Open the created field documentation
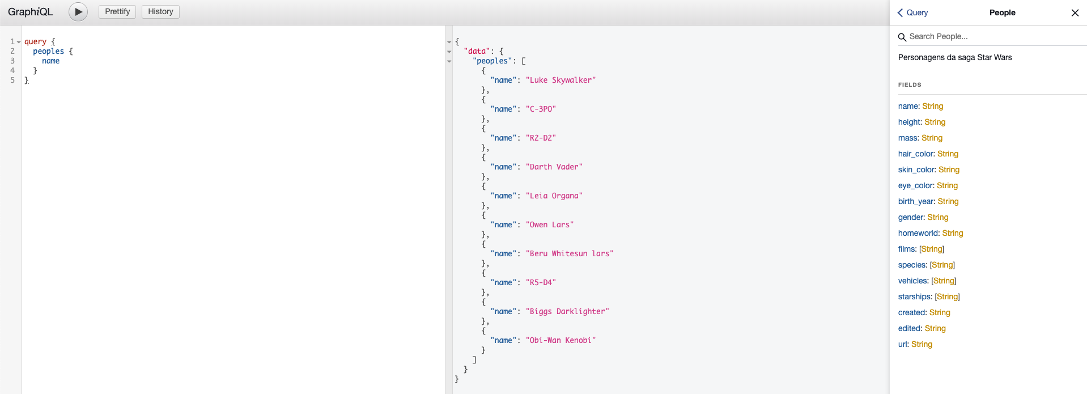This screenshot has width=1087, height=394. tap(912, 312)
